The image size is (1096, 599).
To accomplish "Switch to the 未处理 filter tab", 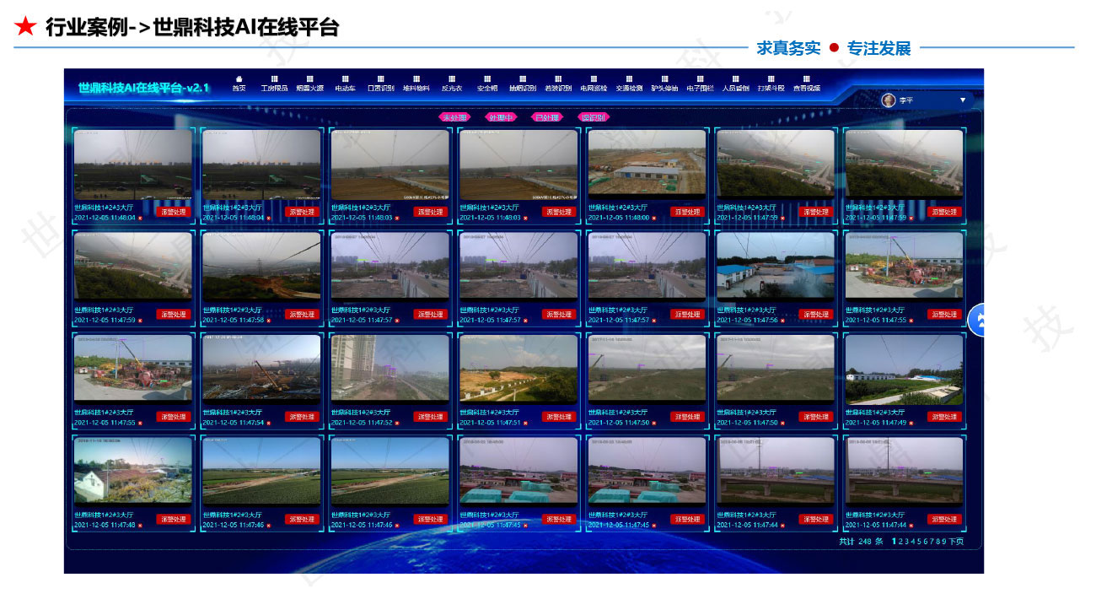I will pos(454,117).
